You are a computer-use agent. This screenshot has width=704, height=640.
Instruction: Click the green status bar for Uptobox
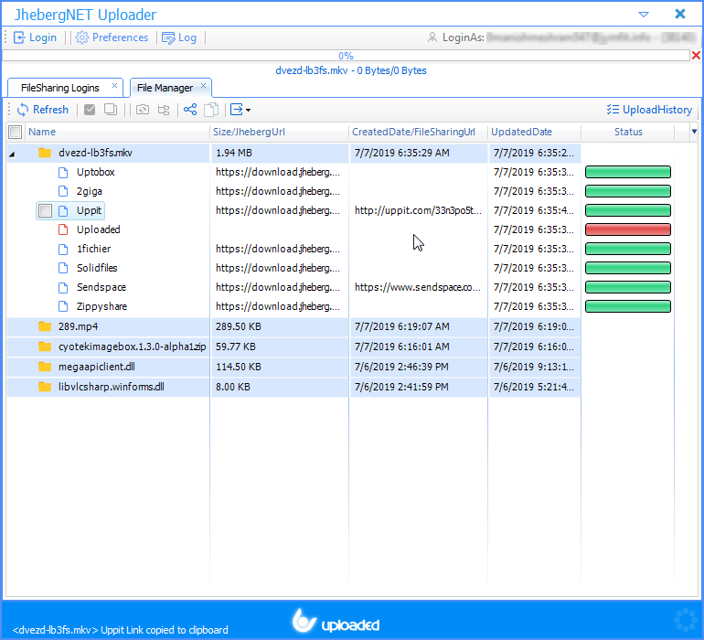(628, 172)
